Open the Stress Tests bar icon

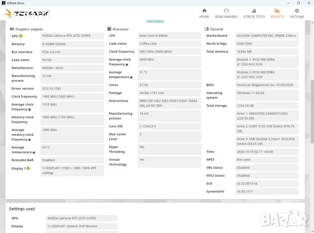point(254,11)
